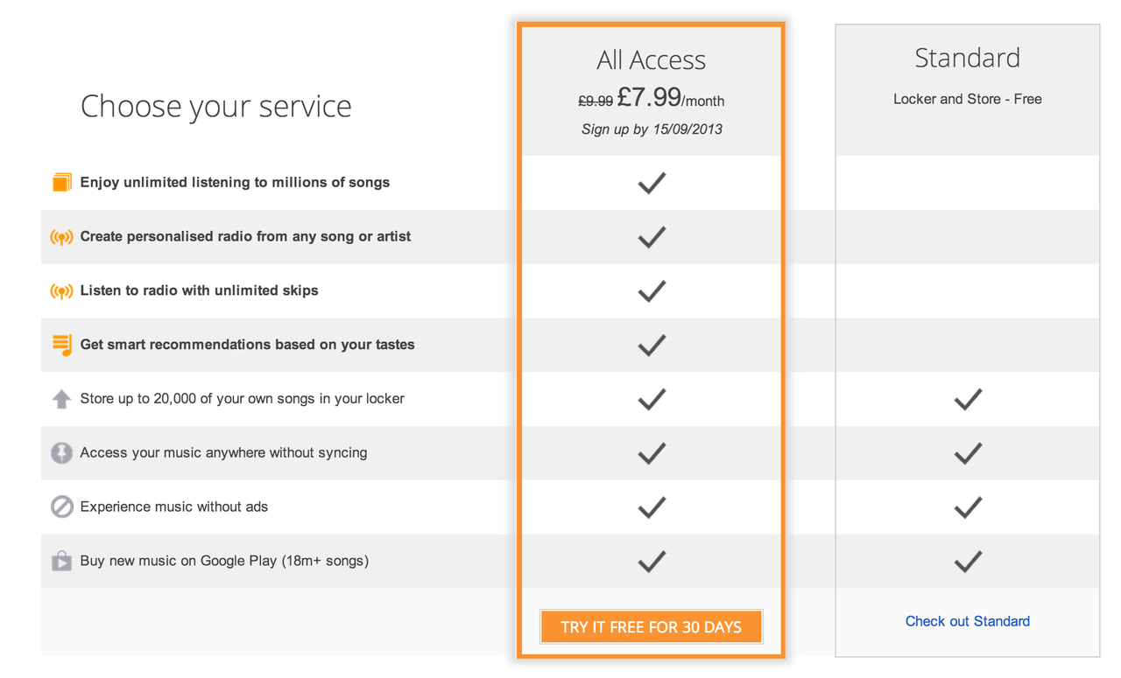Screen dimensions: 1121x678
Task: Click radio icon beside Create personalised radio
Action: (x=61, y=237)
